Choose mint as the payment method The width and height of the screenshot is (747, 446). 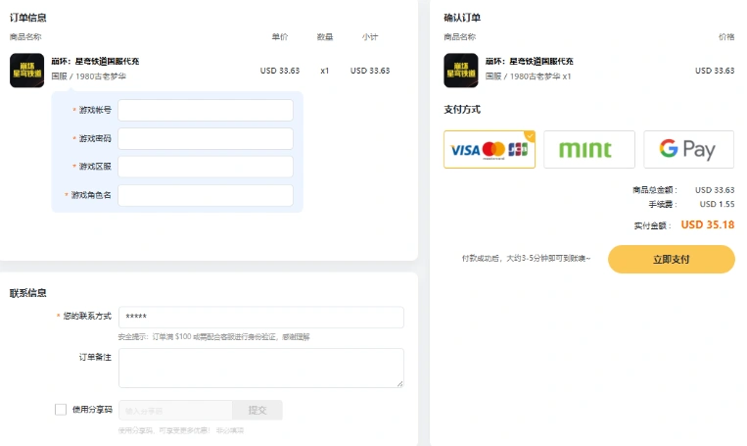click(x=589, y=149)
